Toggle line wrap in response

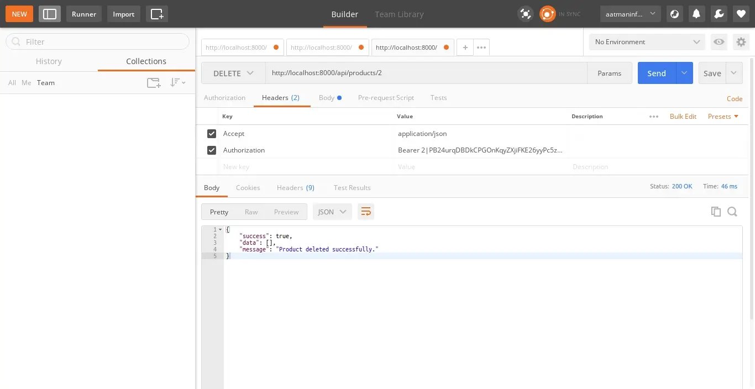click(x=366, y=212)
